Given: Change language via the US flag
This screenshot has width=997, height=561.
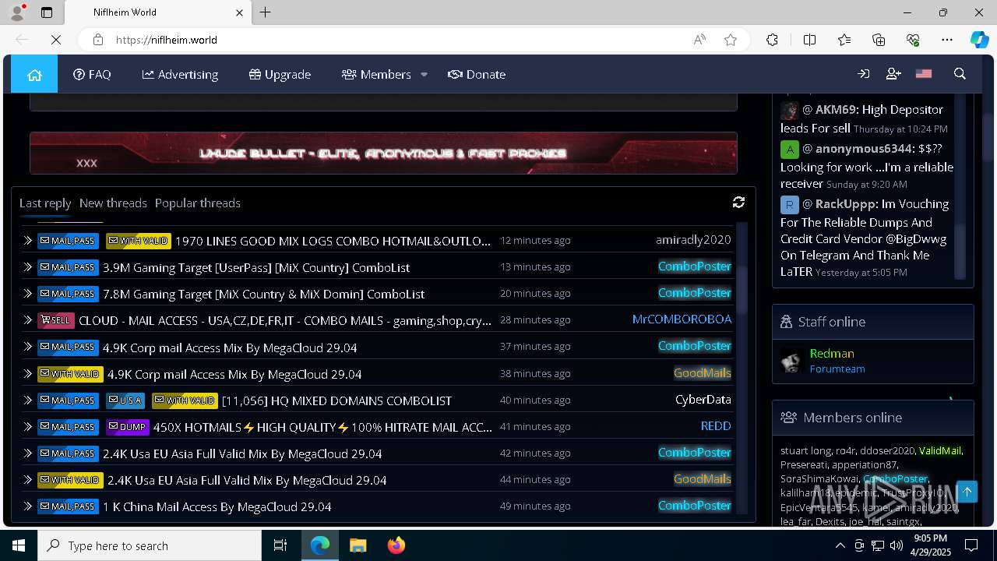Looking at the screenshot, I should (x=924, y=74).
